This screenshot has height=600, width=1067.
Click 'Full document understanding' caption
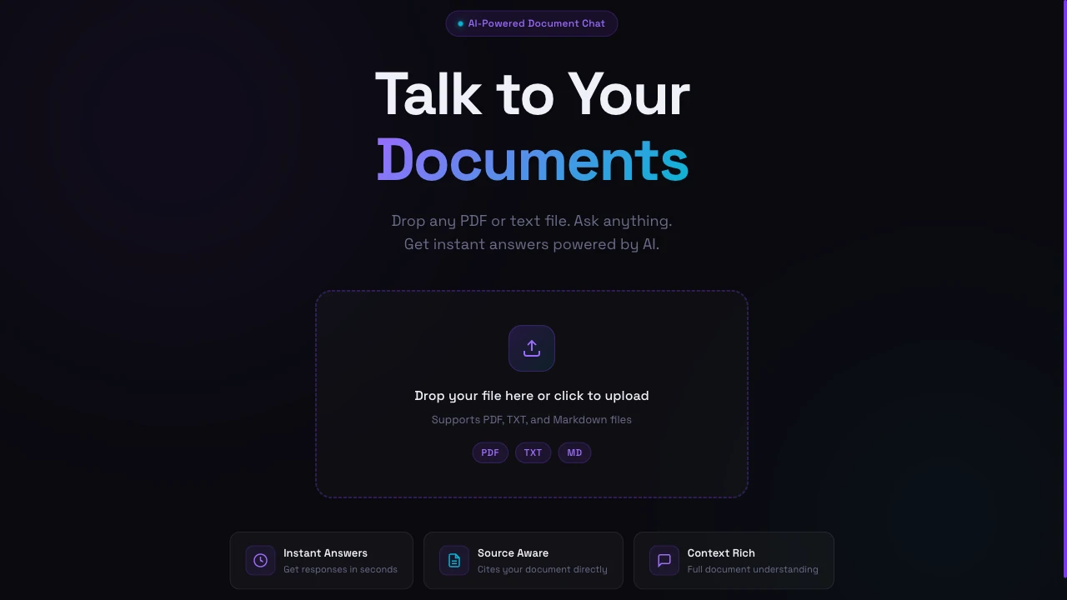(x=753, y=569)
